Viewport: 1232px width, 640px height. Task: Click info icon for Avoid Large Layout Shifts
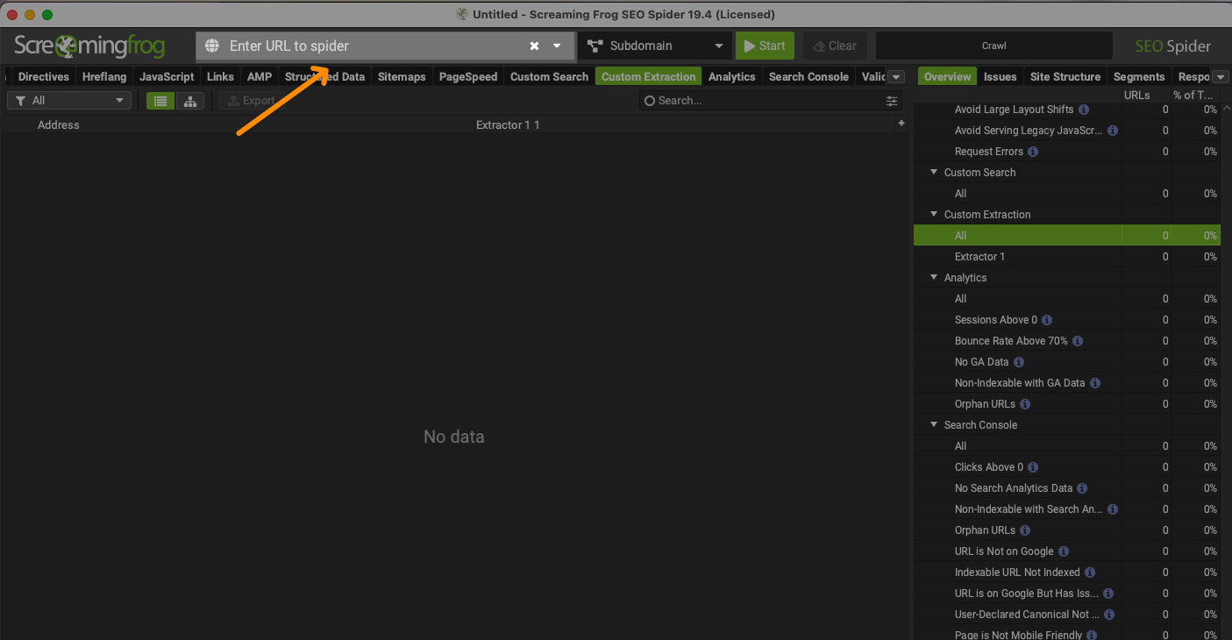pos(1084,110)
